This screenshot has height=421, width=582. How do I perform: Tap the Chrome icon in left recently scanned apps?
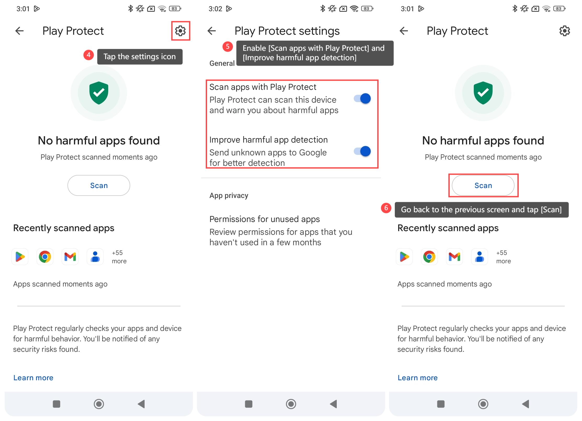[x=45, y=257]
